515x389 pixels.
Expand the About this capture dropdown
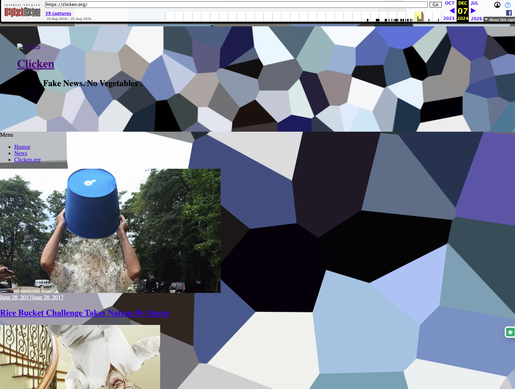click(x=499, y=20)
